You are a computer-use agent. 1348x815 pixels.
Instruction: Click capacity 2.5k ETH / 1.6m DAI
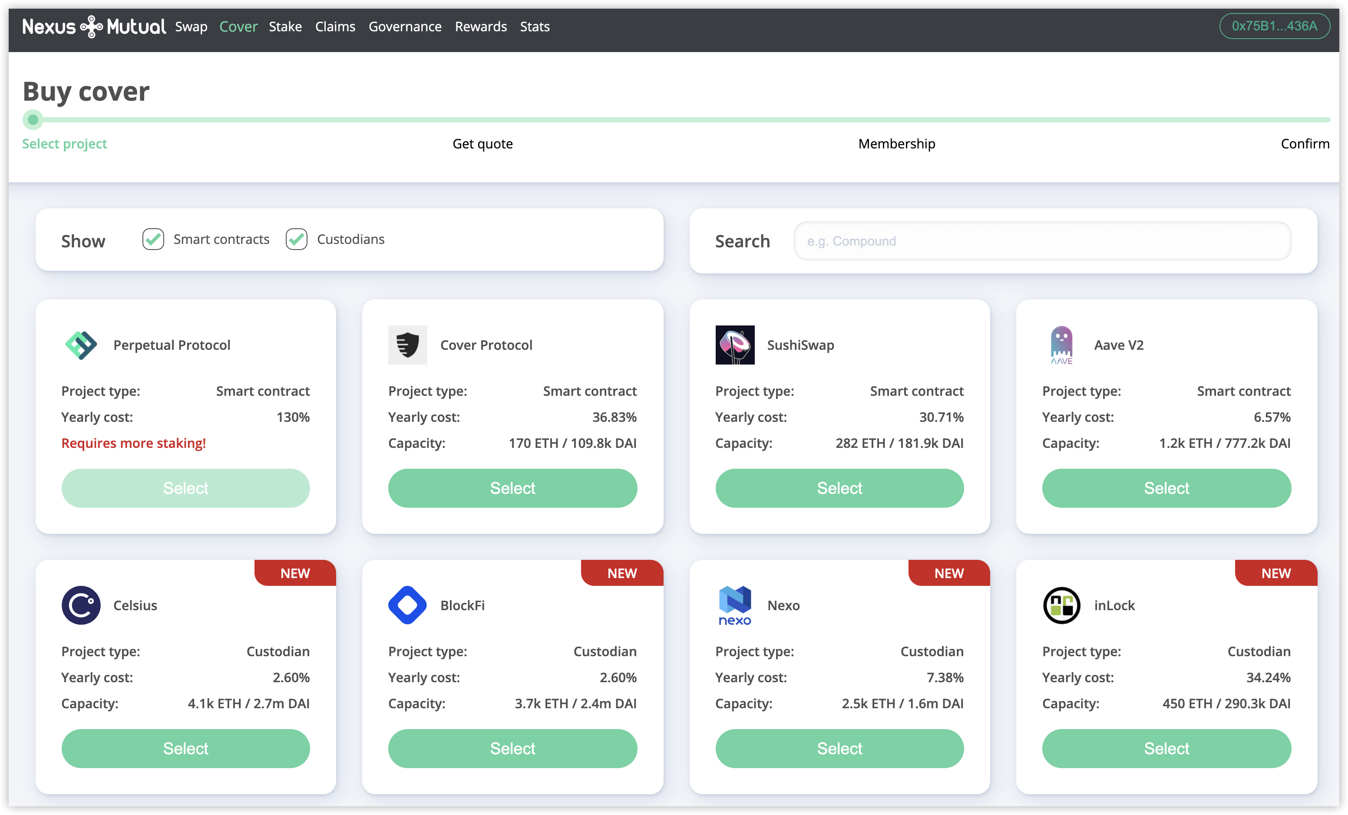click(903, 703)
